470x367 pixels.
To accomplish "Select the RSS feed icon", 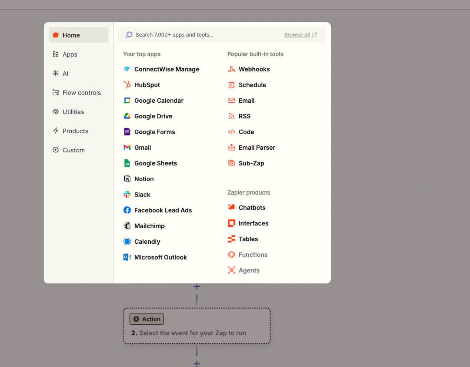I will tap(231, 116).
